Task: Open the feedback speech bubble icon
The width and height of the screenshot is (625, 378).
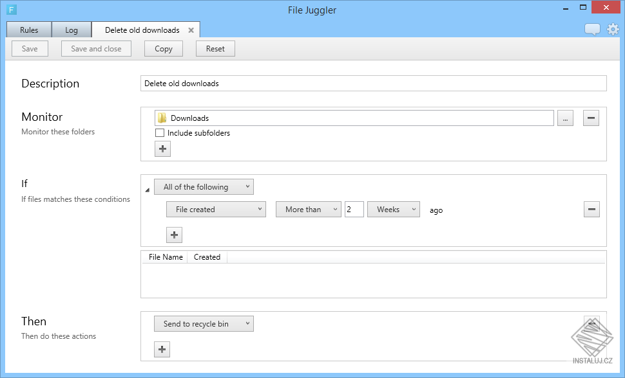Action: pos(592,30)
